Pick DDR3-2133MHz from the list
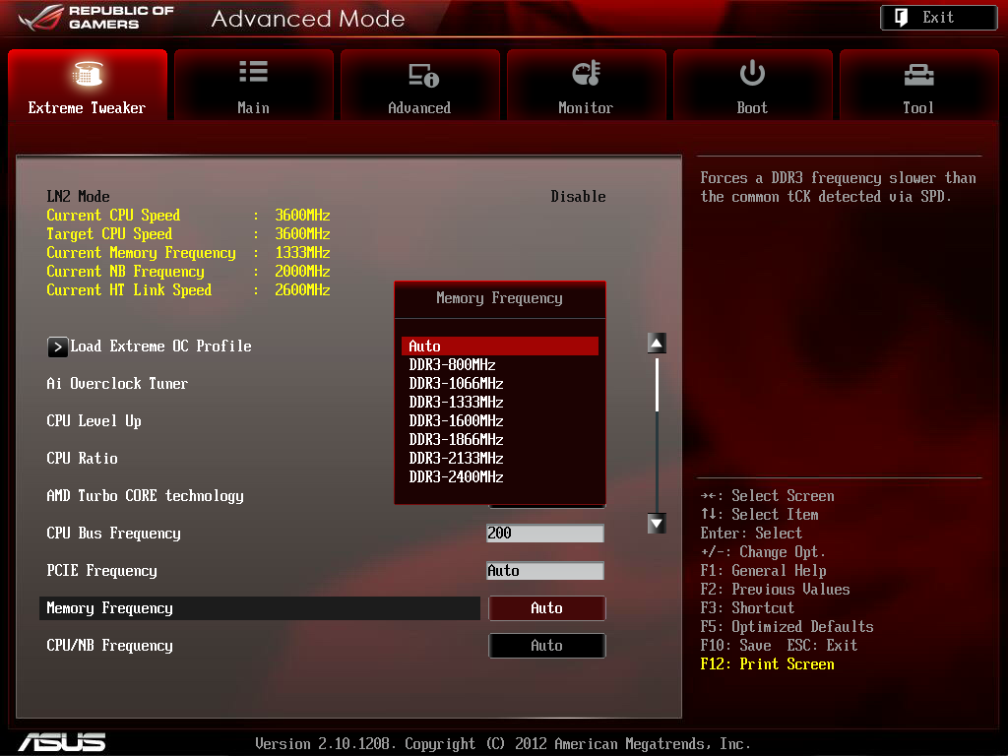Screen dimensions: 1008x756 (x=499, y=458)
